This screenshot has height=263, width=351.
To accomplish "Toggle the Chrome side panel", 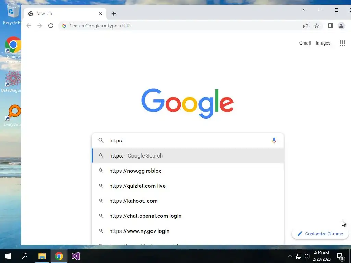I will [330, 26].
